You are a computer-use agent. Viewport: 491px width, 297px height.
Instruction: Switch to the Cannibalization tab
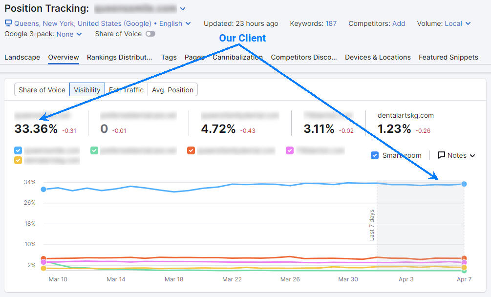tap(238, 57)
